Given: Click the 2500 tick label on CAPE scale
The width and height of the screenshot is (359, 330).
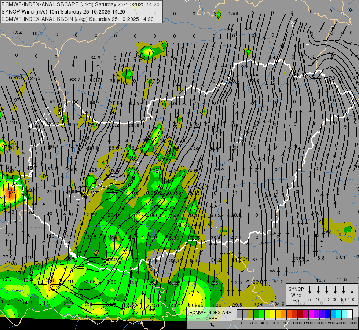Looking at the screenshot, I should pyautogui.click(x=330, y=323).
